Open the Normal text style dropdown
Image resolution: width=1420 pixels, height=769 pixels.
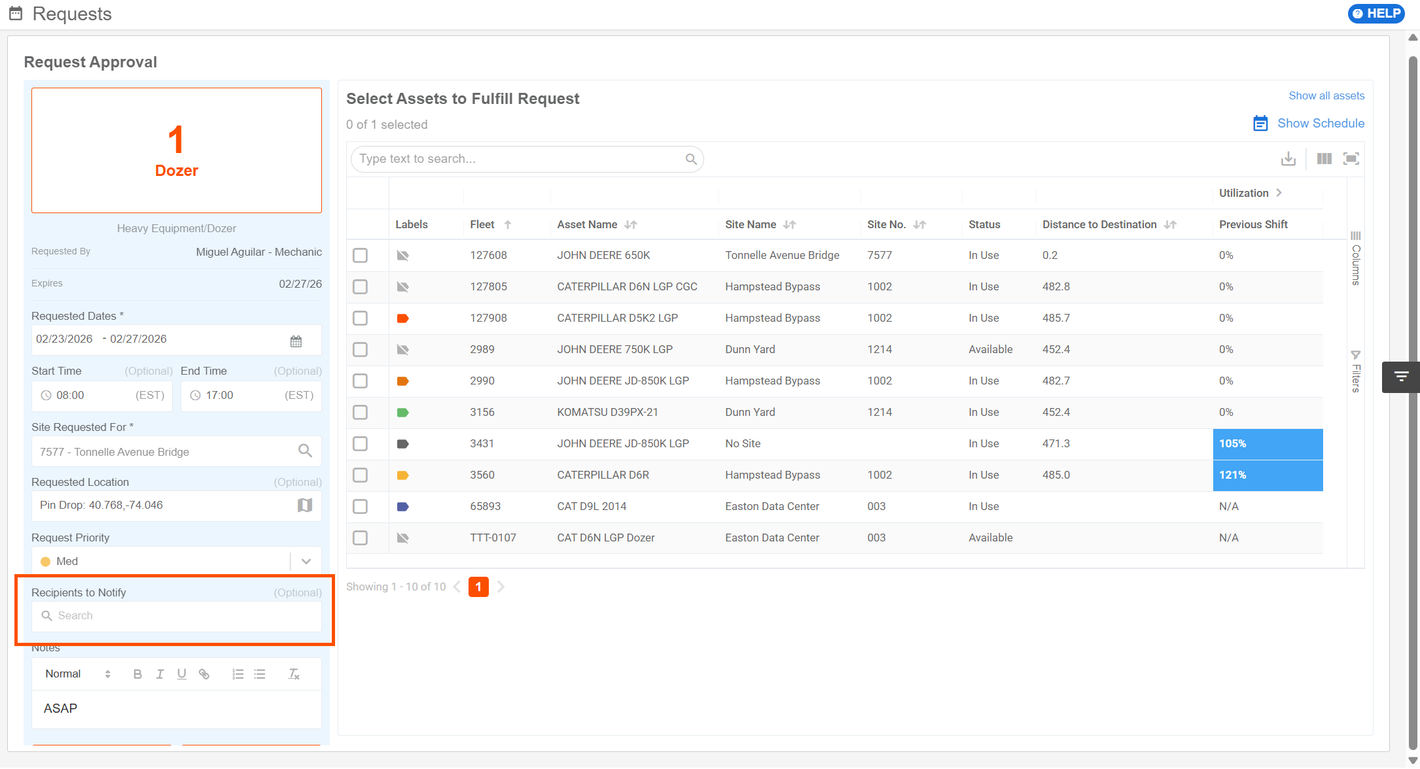(x=77, y=674)
